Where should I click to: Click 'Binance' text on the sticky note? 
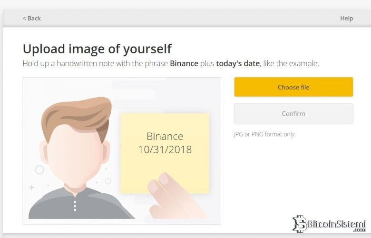tap(165, 137)
